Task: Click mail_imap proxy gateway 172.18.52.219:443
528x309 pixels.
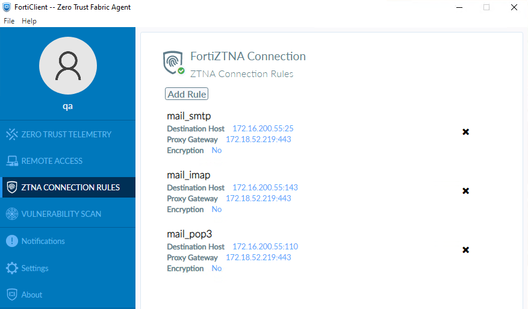Action: [258, 198]
